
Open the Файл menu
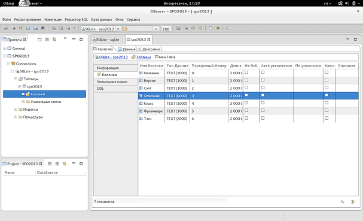point(6,20)
